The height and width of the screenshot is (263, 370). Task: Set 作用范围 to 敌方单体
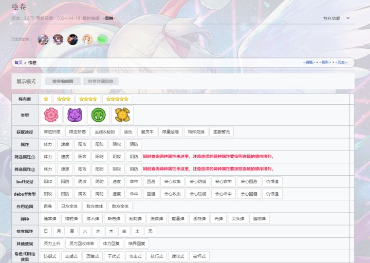coord(95,206)
